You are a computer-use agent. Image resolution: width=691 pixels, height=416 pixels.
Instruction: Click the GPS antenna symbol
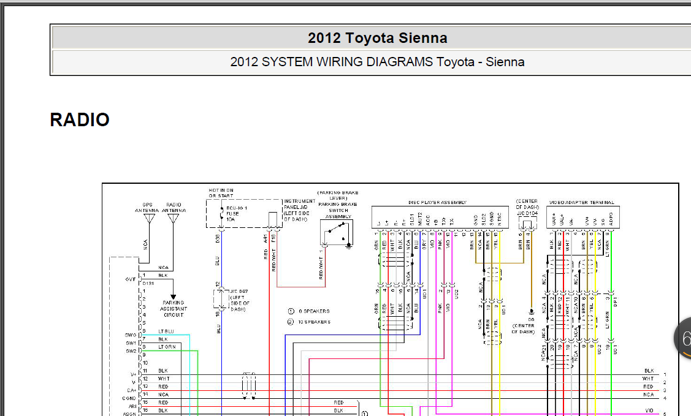[x=150, y=218]
